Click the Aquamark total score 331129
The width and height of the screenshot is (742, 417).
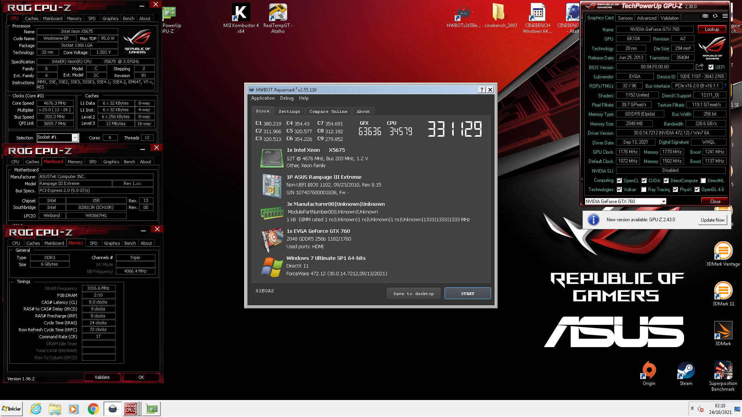click(x=455, y=129)
